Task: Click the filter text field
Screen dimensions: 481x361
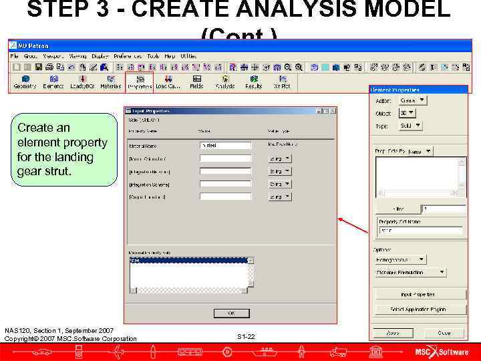Action: pyautogui.click(x=444, y=209)
